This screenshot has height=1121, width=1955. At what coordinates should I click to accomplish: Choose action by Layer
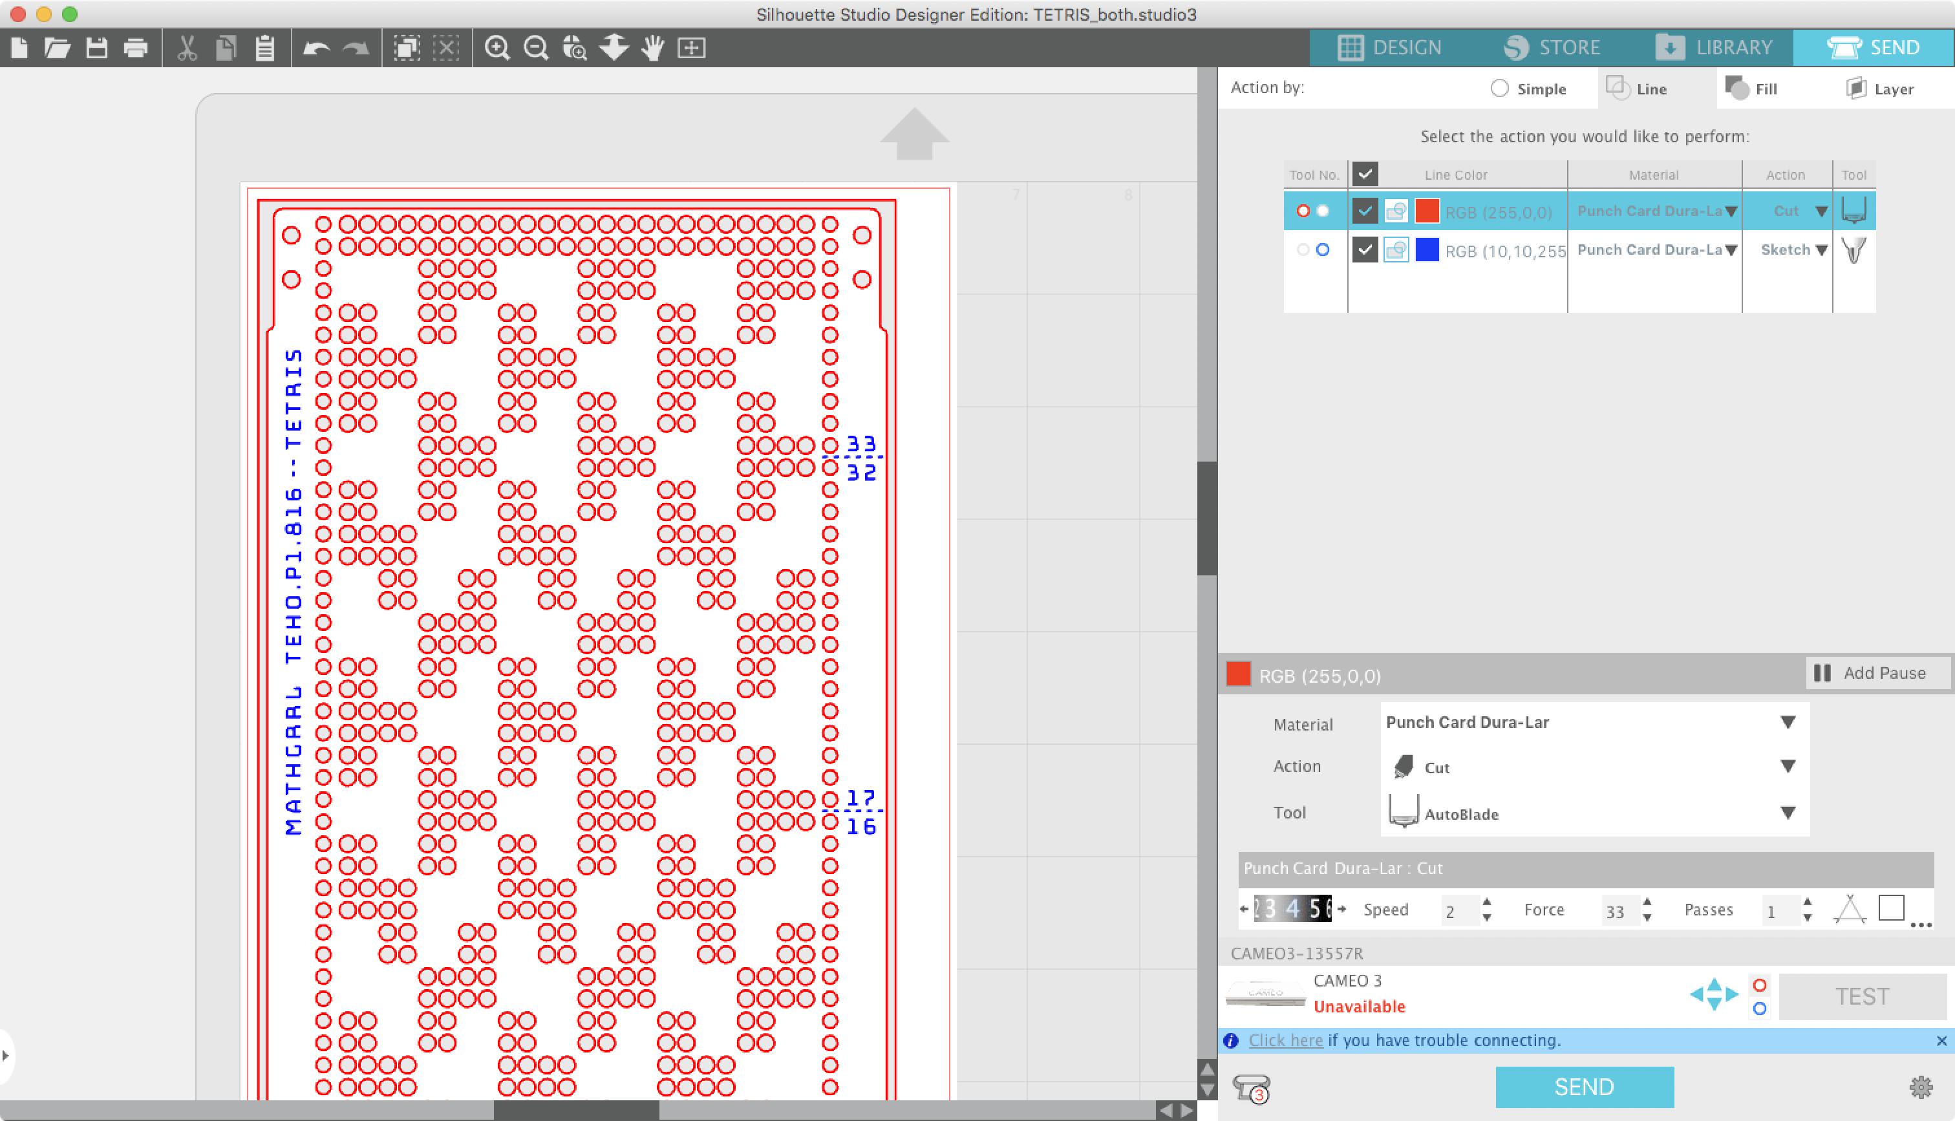[x=1879, y=89]
